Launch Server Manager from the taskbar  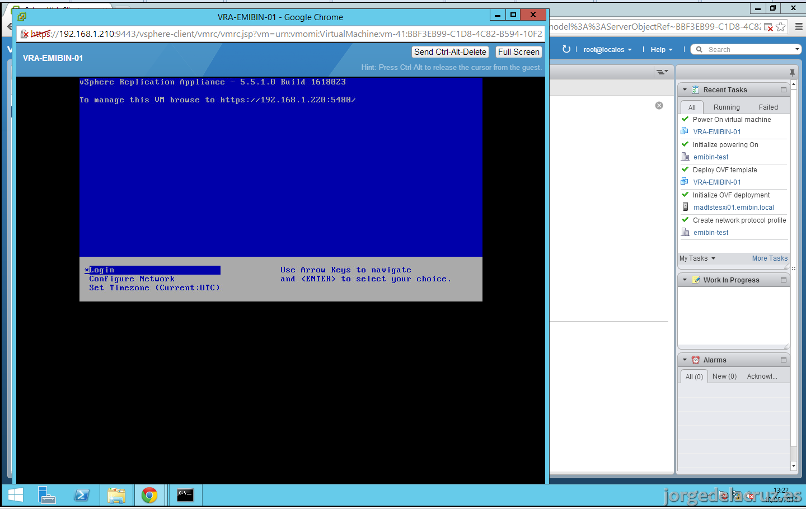click(x=47, y=495)
